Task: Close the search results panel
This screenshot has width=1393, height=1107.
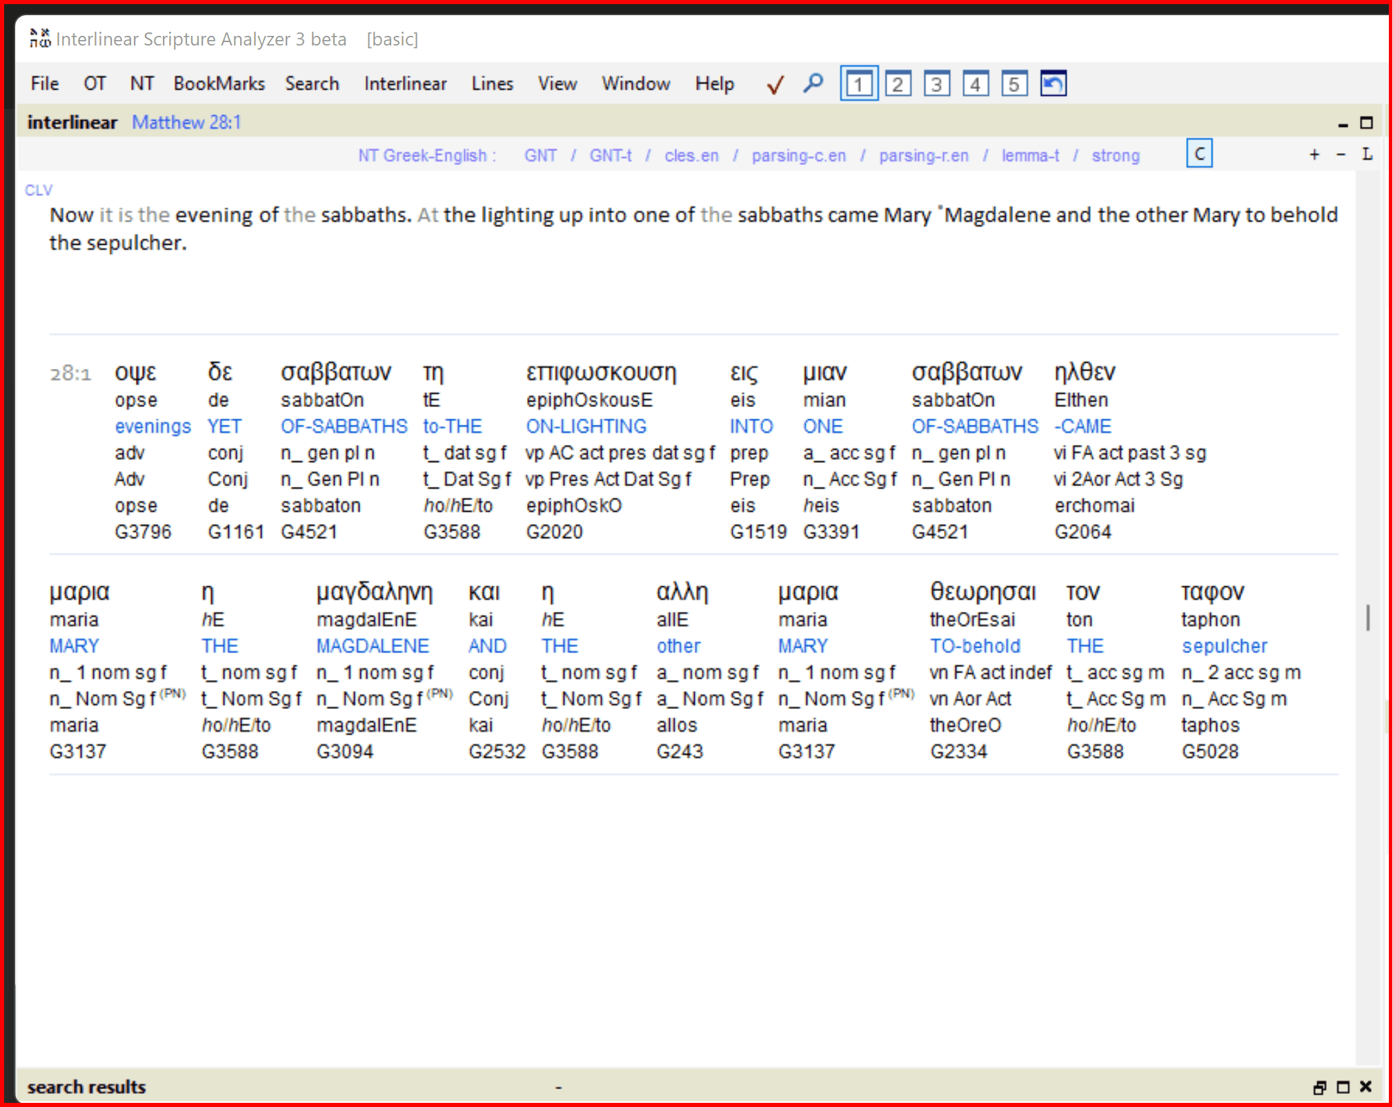Action: point(1365,1087)
